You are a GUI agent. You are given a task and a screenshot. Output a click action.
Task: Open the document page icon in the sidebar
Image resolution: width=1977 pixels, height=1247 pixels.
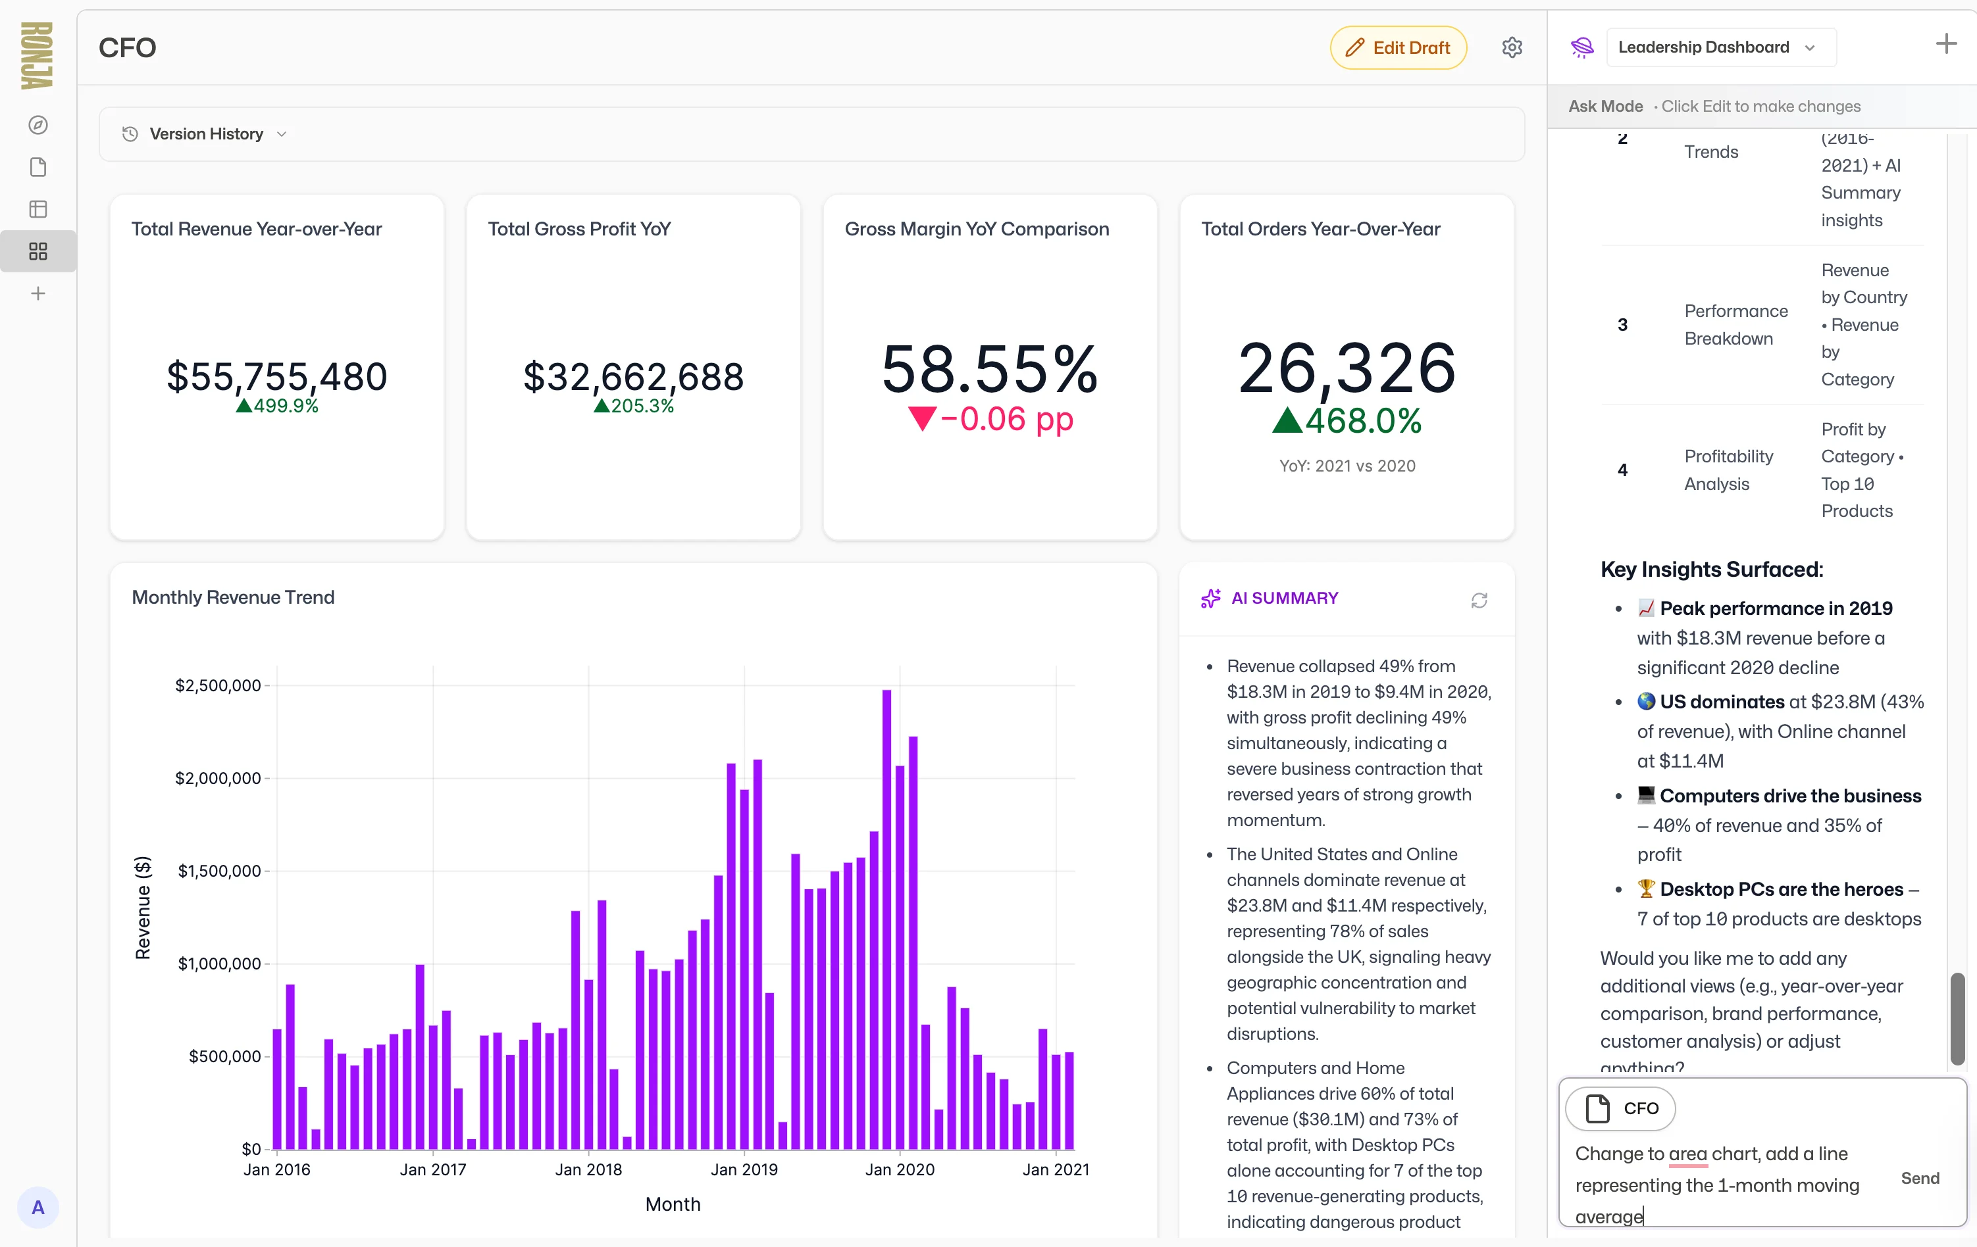[38, 167]
